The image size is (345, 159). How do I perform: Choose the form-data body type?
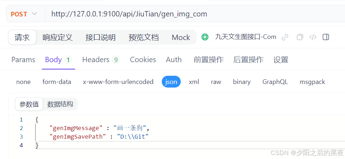57,82
